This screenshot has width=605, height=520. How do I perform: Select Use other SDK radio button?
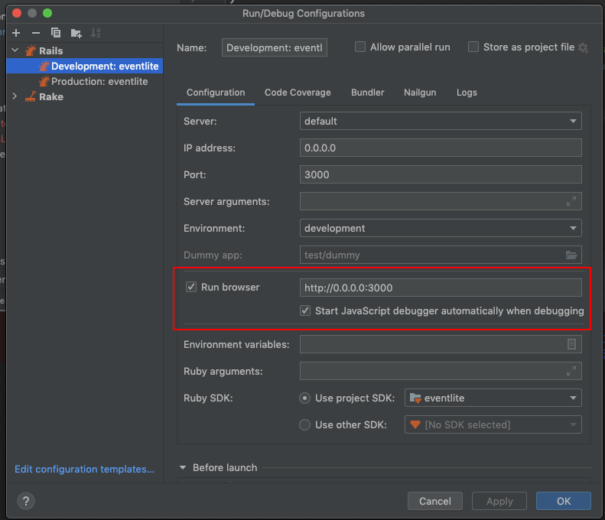(305, 424)
